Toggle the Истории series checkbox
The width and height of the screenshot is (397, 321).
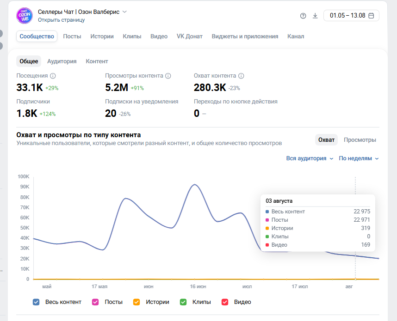pyautogui.click(x=136, y=302)
